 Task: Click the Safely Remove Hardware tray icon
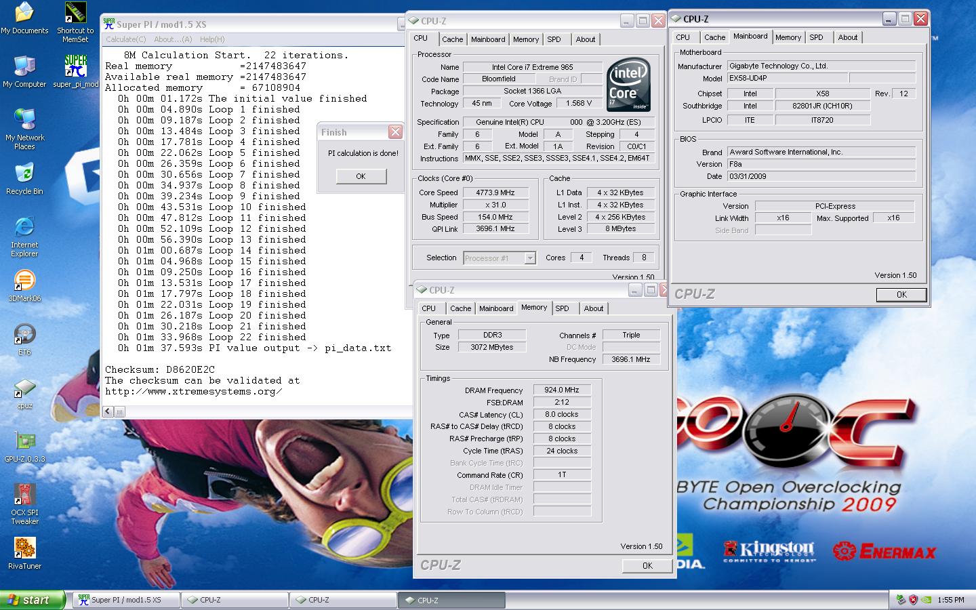pyautogui.click(x=901, y=600)
